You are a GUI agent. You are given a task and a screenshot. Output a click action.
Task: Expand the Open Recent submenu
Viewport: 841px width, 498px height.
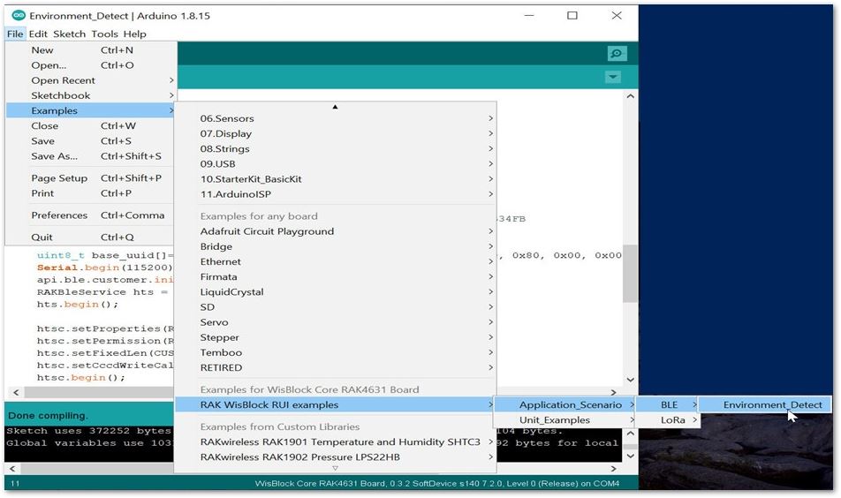pos(91,80)
